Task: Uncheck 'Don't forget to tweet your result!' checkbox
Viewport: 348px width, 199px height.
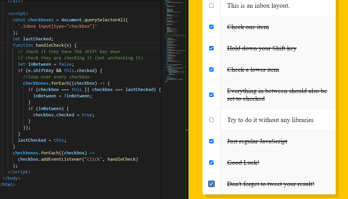Action: point(211,184)
